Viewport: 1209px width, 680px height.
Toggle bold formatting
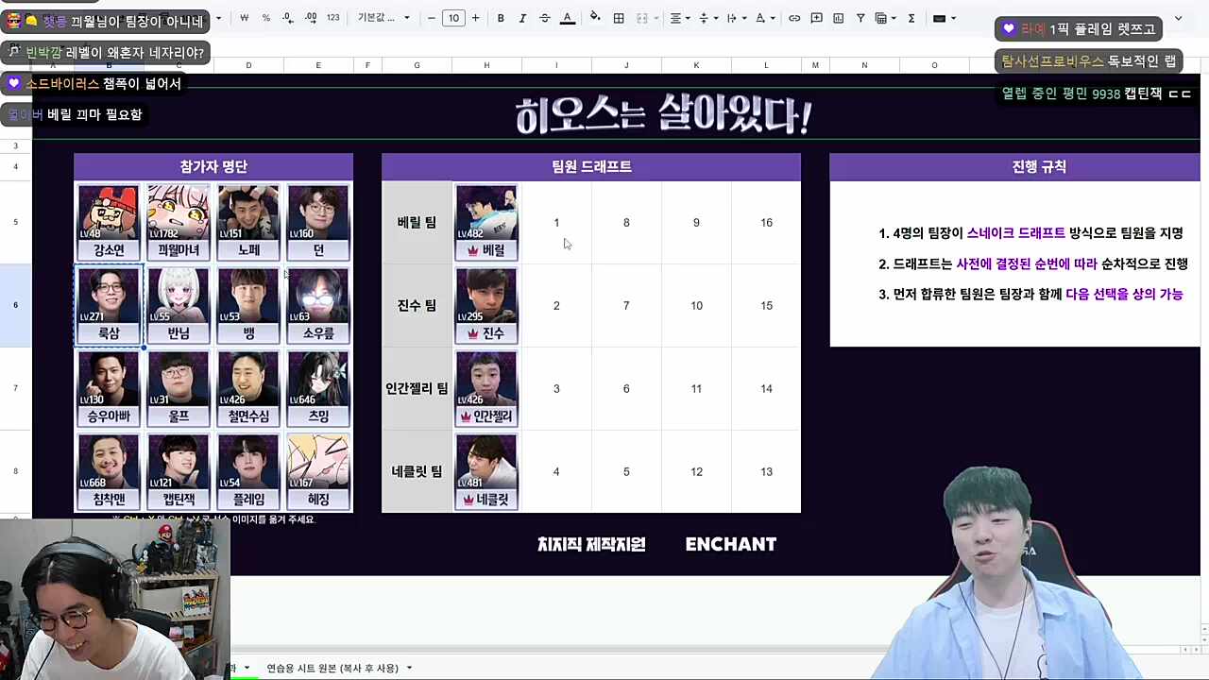(x=501, y=18)
